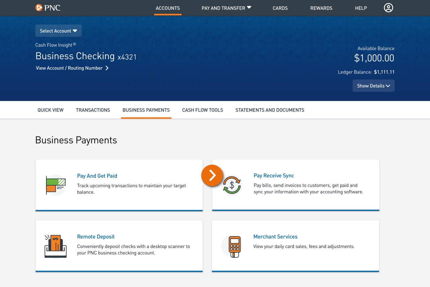Screen dimensions: 430x287
Task: Expand the Pay And Transfer menu
Action: point(226,8)
